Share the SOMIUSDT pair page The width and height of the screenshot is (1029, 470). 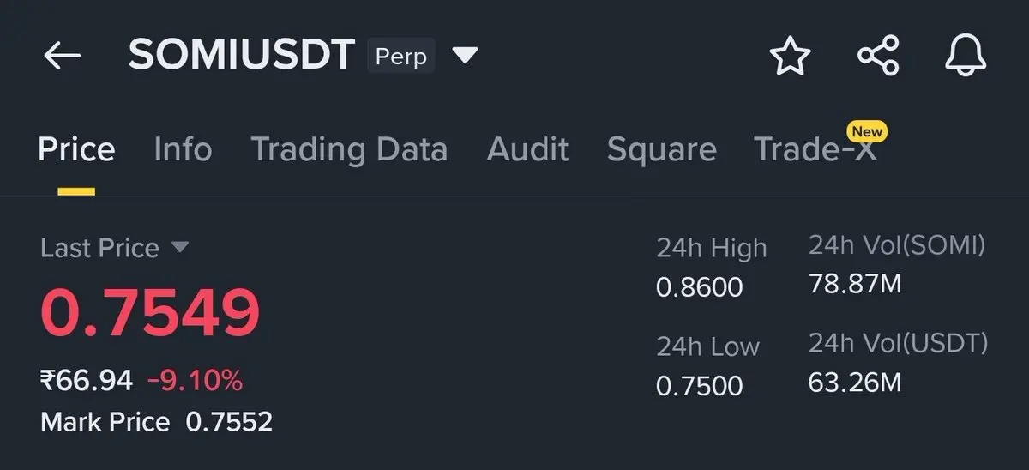878,57
